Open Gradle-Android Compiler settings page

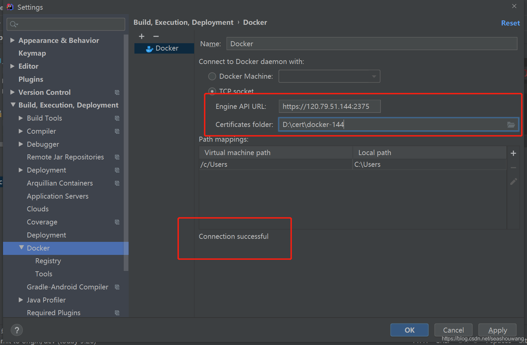67,287
